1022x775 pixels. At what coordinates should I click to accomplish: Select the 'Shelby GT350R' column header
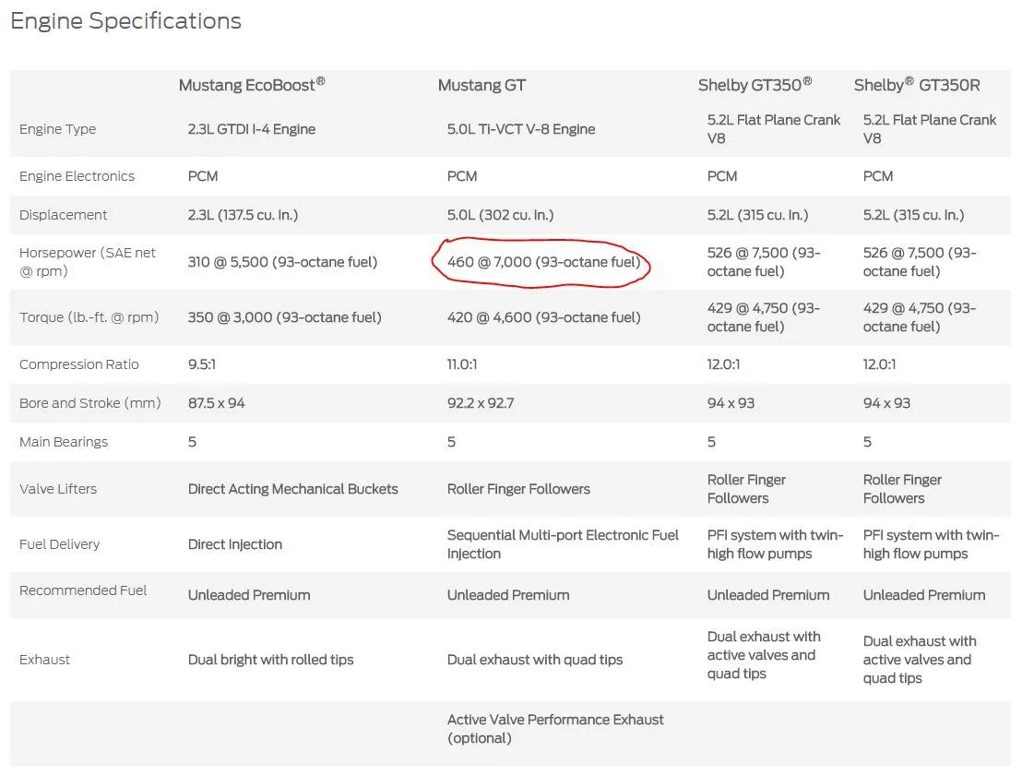(917, 85)
